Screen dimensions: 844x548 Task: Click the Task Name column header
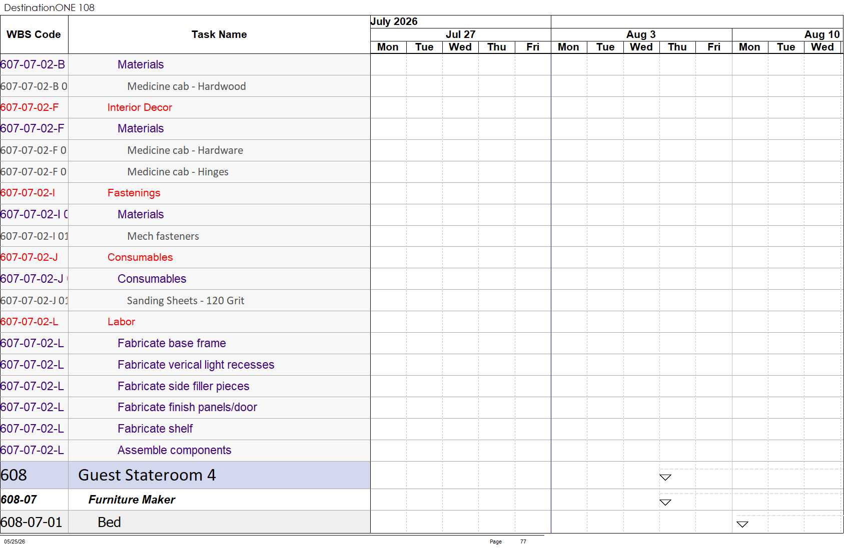point(219,34)
